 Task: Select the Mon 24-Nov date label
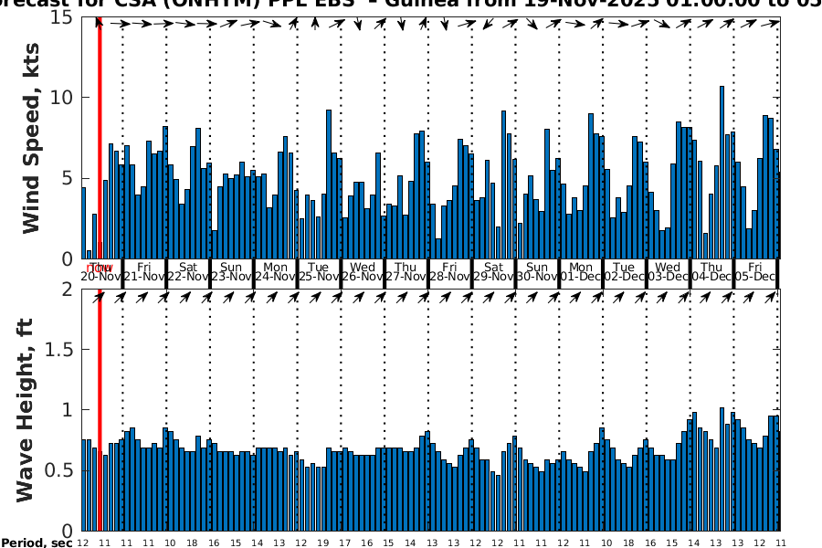tap(276, 272)
